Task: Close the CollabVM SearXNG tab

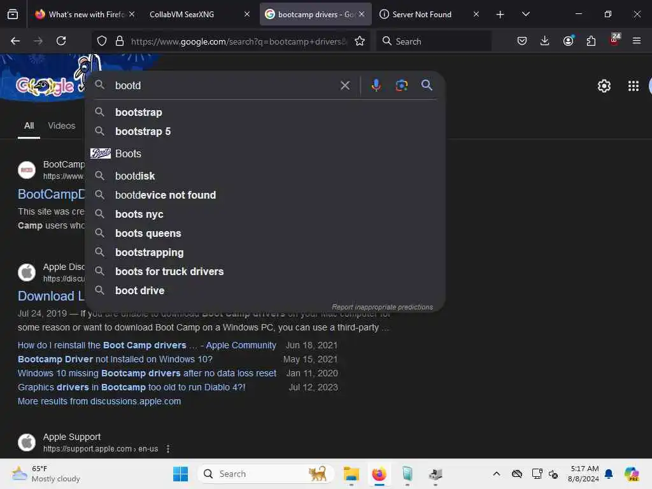Action: pos(247,14)
